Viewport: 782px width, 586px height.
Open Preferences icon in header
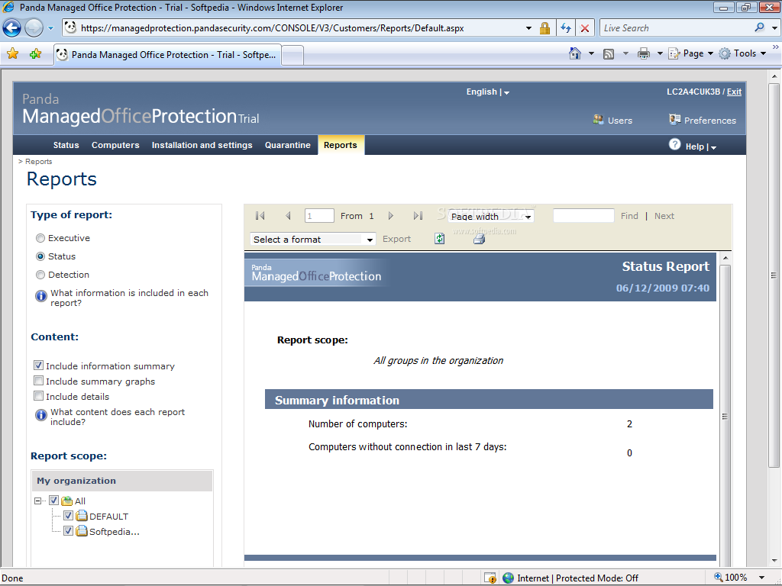(675, 120)
